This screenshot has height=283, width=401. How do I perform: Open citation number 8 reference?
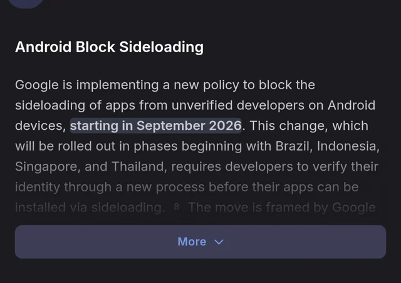pyautogui.click(x=176, y=208)
